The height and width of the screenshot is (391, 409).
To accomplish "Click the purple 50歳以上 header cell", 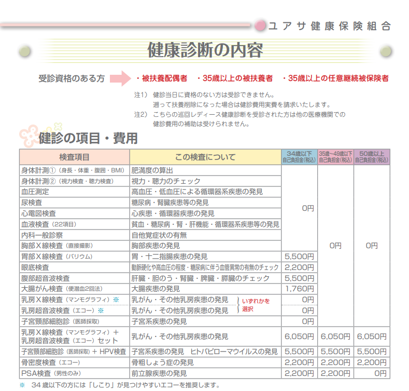I will (372, 157).
